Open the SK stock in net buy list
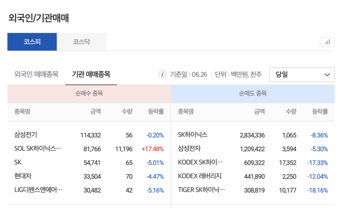Image resolution: width=347 pixels, height=208 pixels. tap(18, 162)
